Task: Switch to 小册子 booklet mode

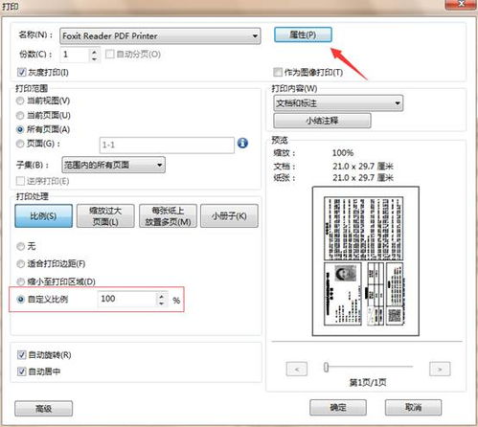Action: tap(229, 216)
